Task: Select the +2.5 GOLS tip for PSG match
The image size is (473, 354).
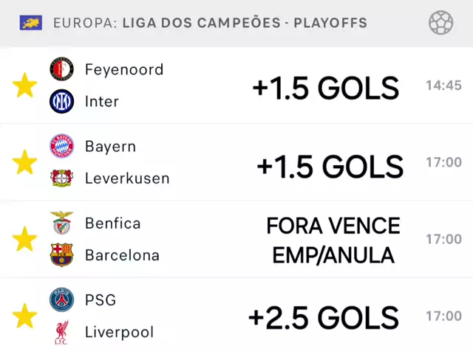Action: 324,318
